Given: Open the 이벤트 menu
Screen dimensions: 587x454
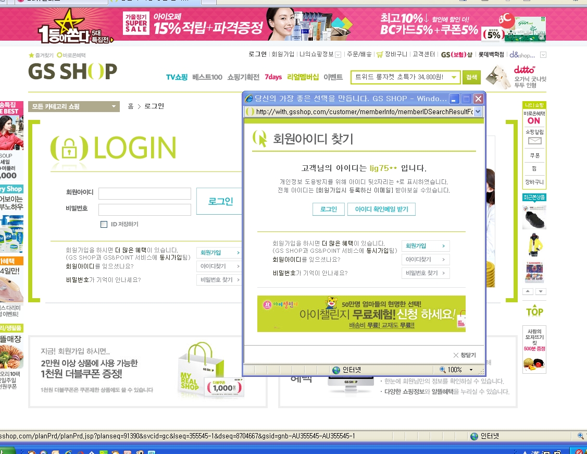Looking at the screenshot, I should [333, 77].
